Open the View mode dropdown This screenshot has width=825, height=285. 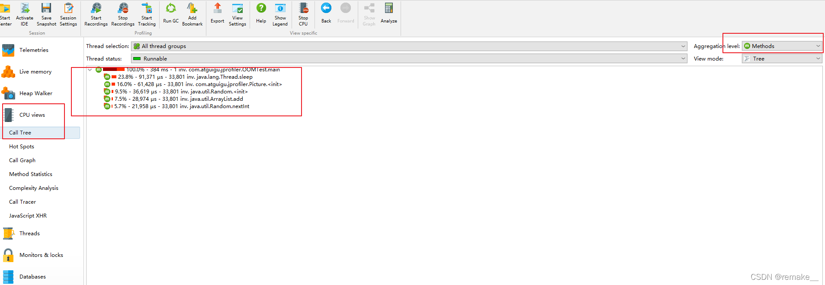[782, 59]
